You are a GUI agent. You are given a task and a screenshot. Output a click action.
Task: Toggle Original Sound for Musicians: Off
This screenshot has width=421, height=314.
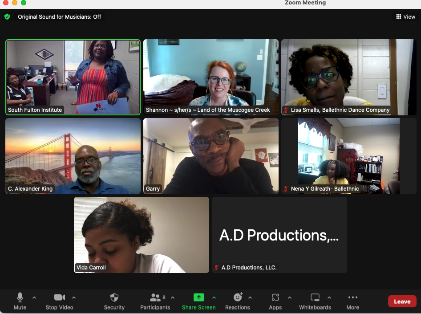[x=59, y=16]
